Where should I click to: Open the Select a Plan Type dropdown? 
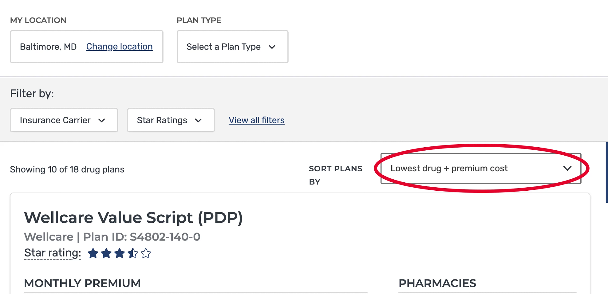[x=232, y=47]
